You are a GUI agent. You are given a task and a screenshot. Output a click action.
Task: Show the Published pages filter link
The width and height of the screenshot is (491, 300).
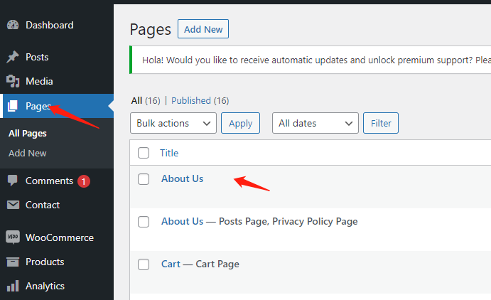pos(191,101)
